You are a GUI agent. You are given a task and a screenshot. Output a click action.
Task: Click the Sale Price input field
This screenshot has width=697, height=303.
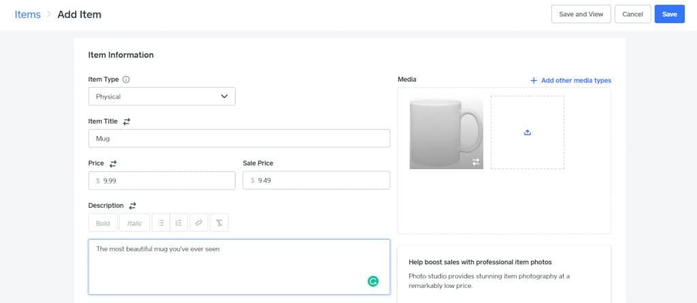[x=316, y=180]
